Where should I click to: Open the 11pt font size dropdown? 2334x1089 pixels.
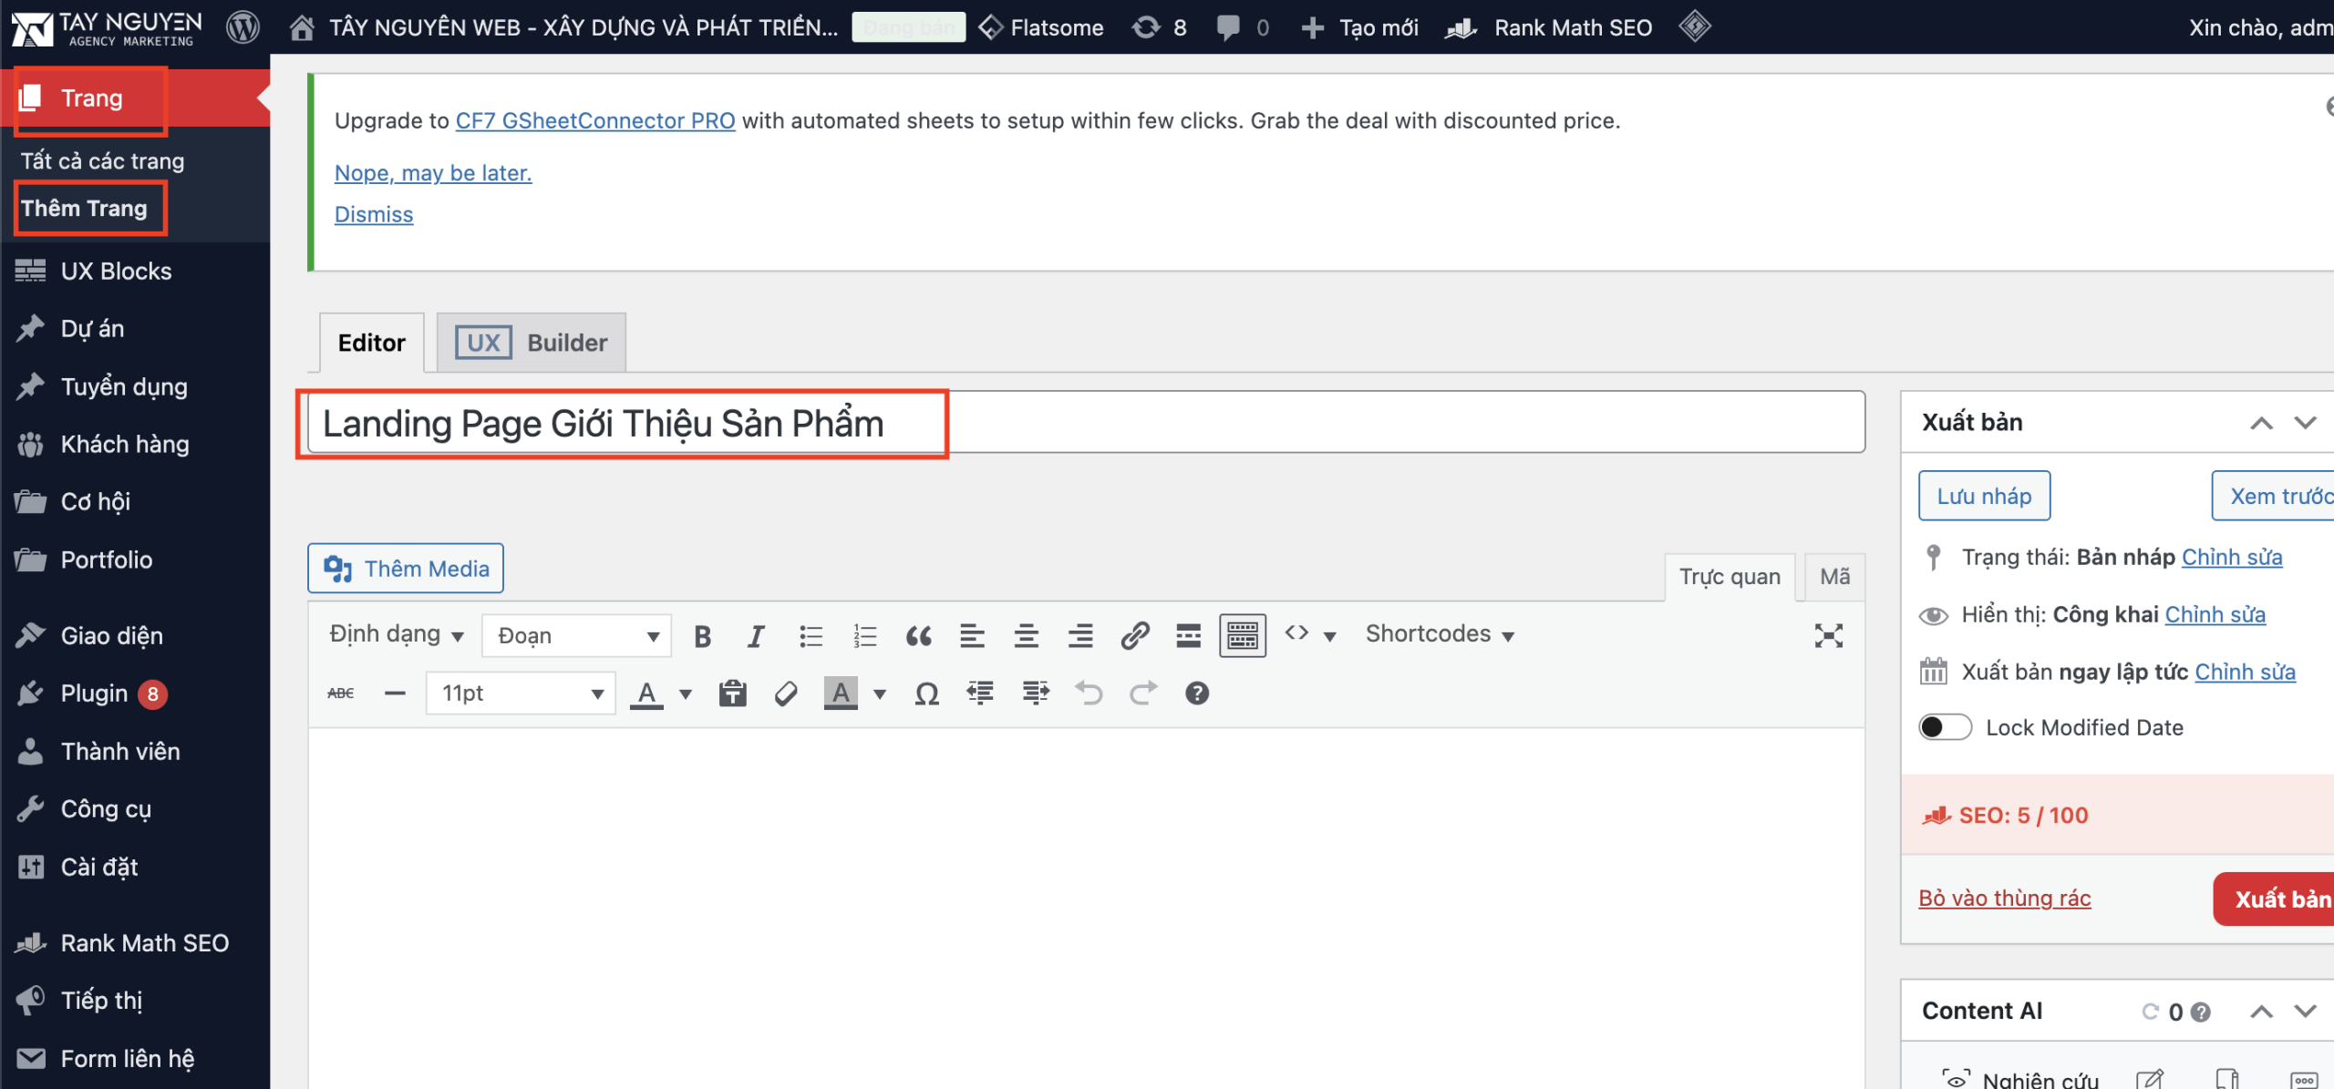pyautogui.click(x=521, y=693)
